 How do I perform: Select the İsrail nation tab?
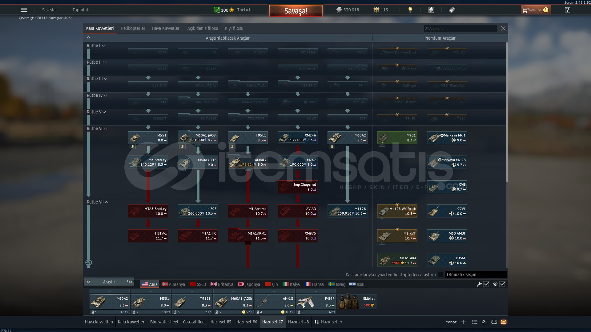click(357, 284)
